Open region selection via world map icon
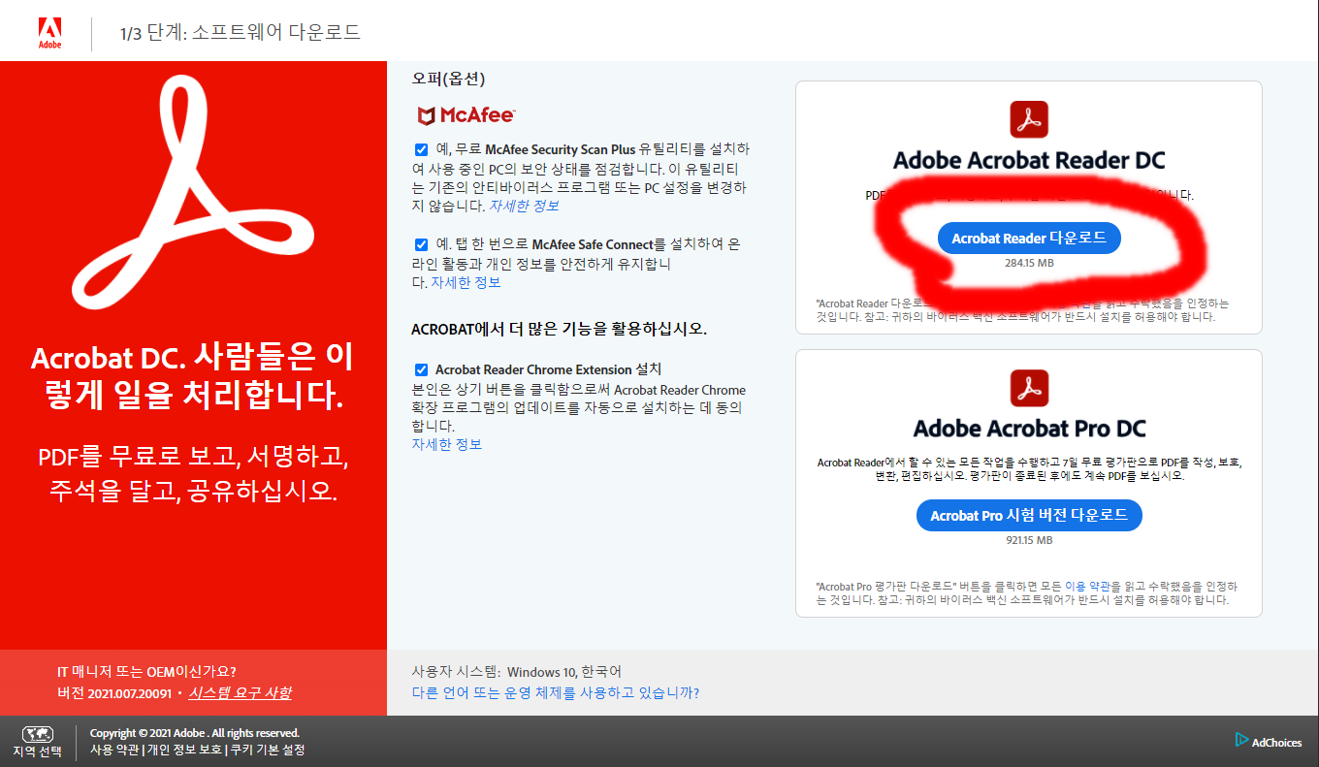Image resolution: width=1319 pixels, height=767 pixels. [37, 734]
